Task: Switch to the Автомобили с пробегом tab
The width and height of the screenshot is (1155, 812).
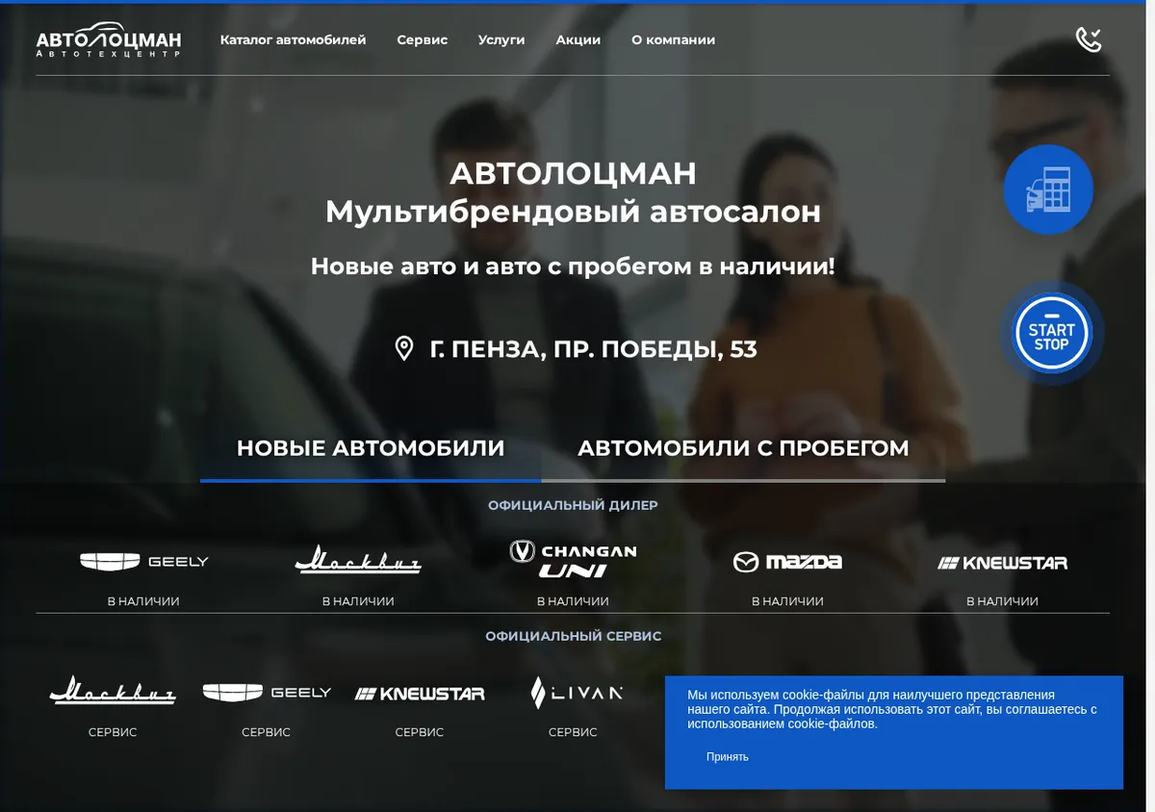Action: tap(743, 448)
